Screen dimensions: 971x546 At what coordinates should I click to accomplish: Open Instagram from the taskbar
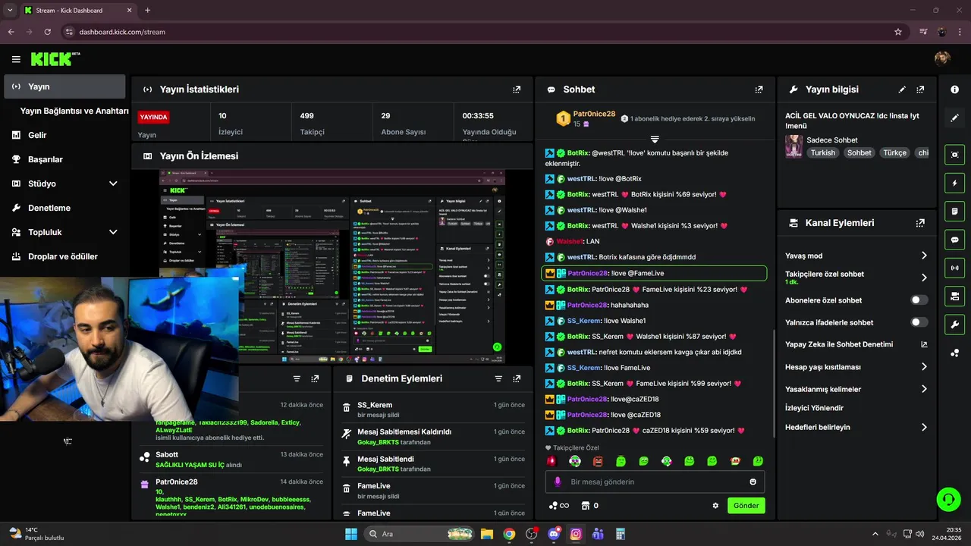point(576,534)
